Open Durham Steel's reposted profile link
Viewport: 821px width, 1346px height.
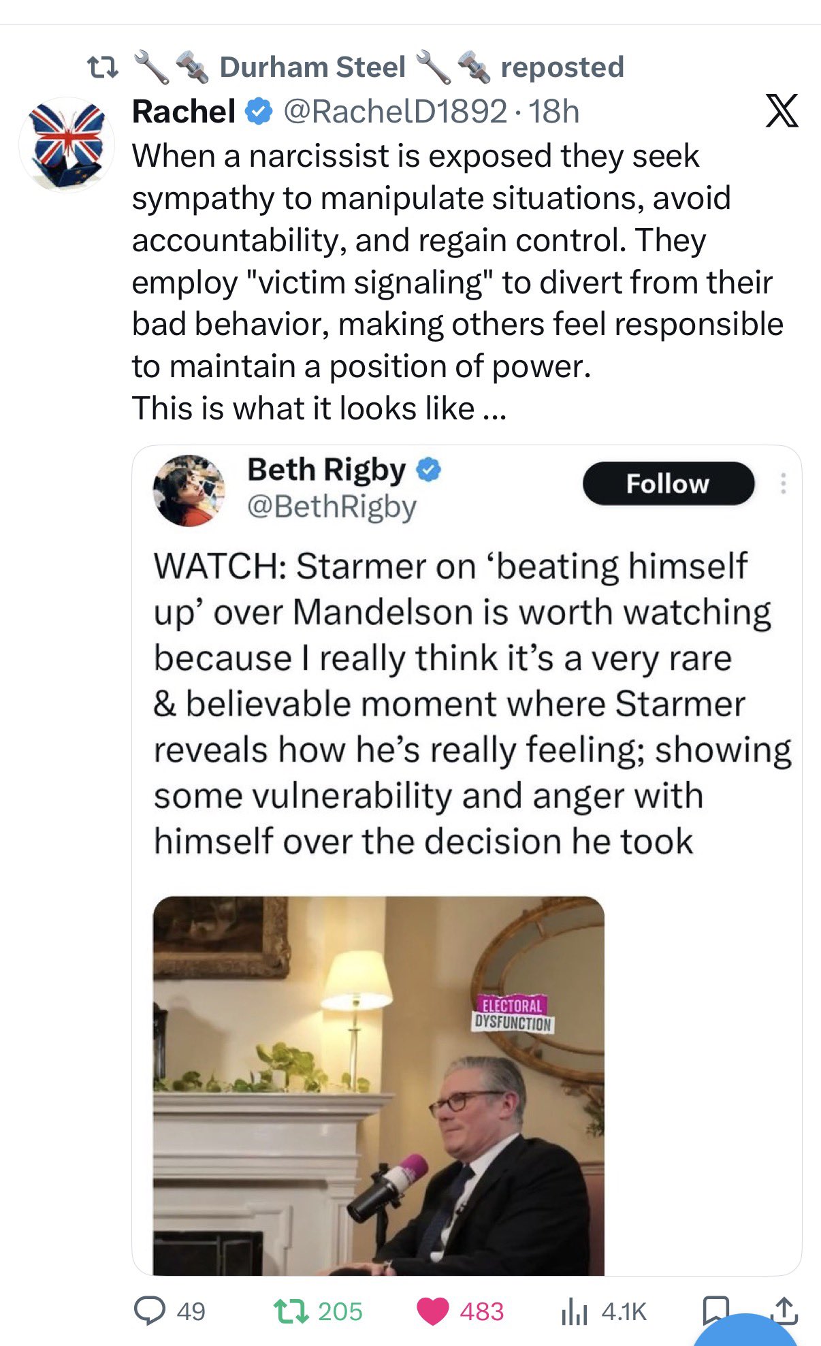click(x=312, y=67)
